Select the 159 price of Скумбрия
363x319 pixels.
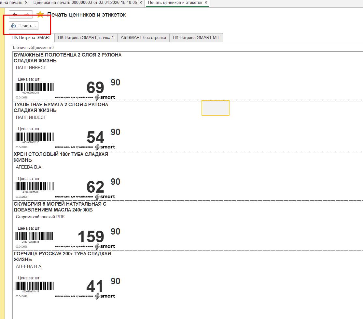pyautogui.click(x=91, y=236)
